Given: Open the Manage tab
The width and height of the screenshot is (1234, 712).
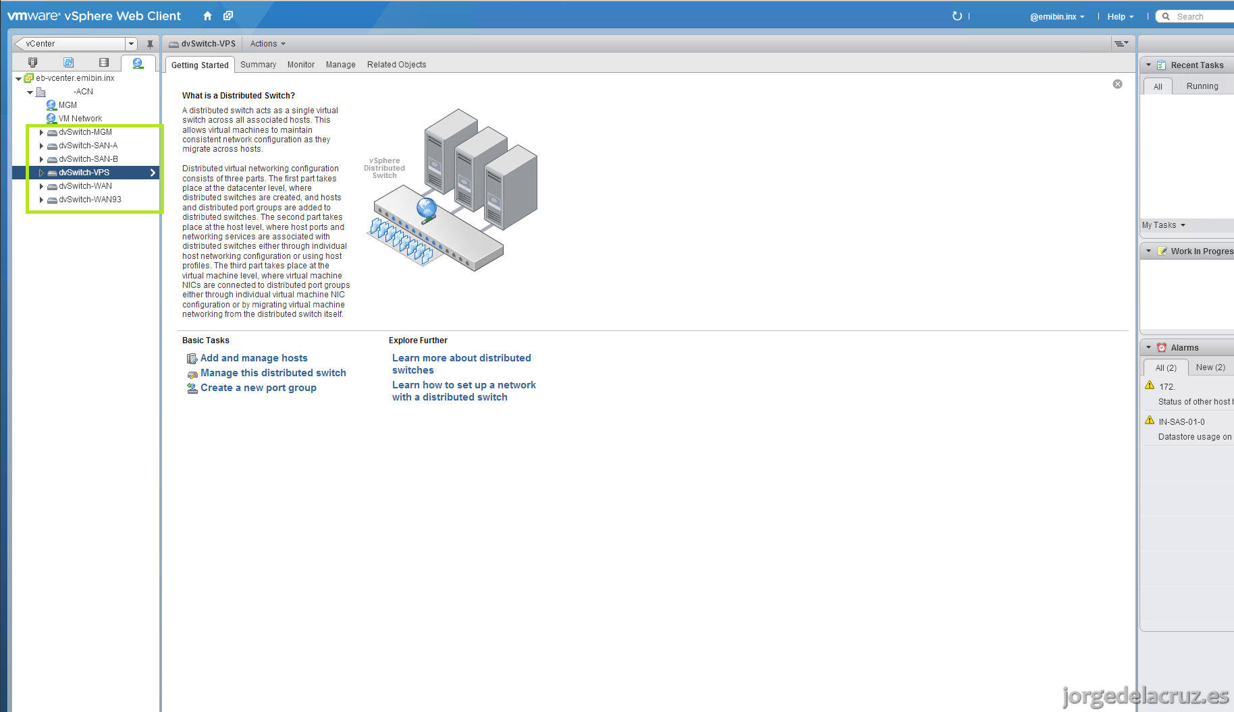Looking at the screenshot, I should coord(340,65).
